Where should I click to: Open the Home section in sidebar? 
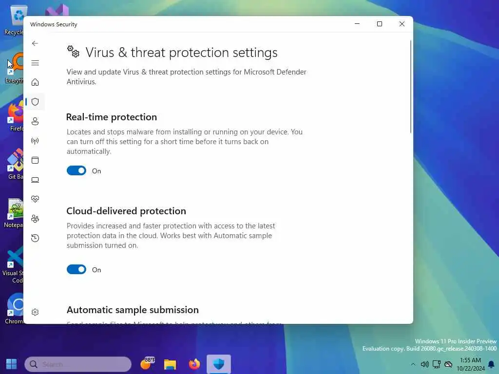click(x=35, y=82)
